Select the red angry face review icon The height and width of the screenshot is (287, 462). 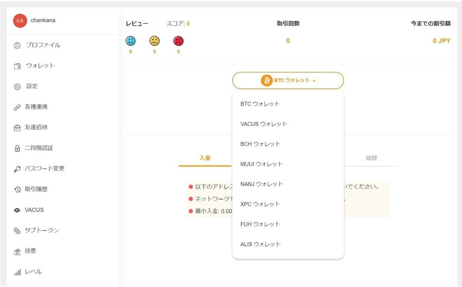pyautogui.click(x=178, y=40)
